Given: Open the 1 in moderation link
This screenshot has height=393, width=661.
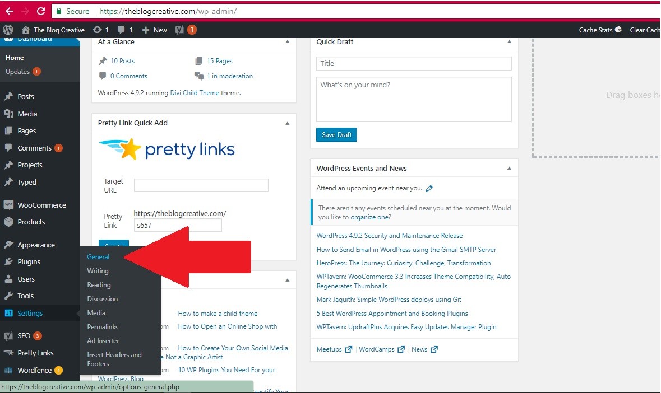Looking at the screenshot, I should click(230, 76).
